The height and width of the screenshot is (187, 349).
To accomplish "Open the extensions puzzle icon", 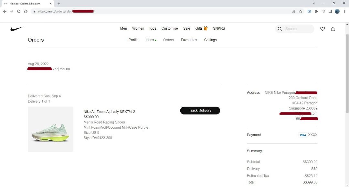I will [316, 11].
